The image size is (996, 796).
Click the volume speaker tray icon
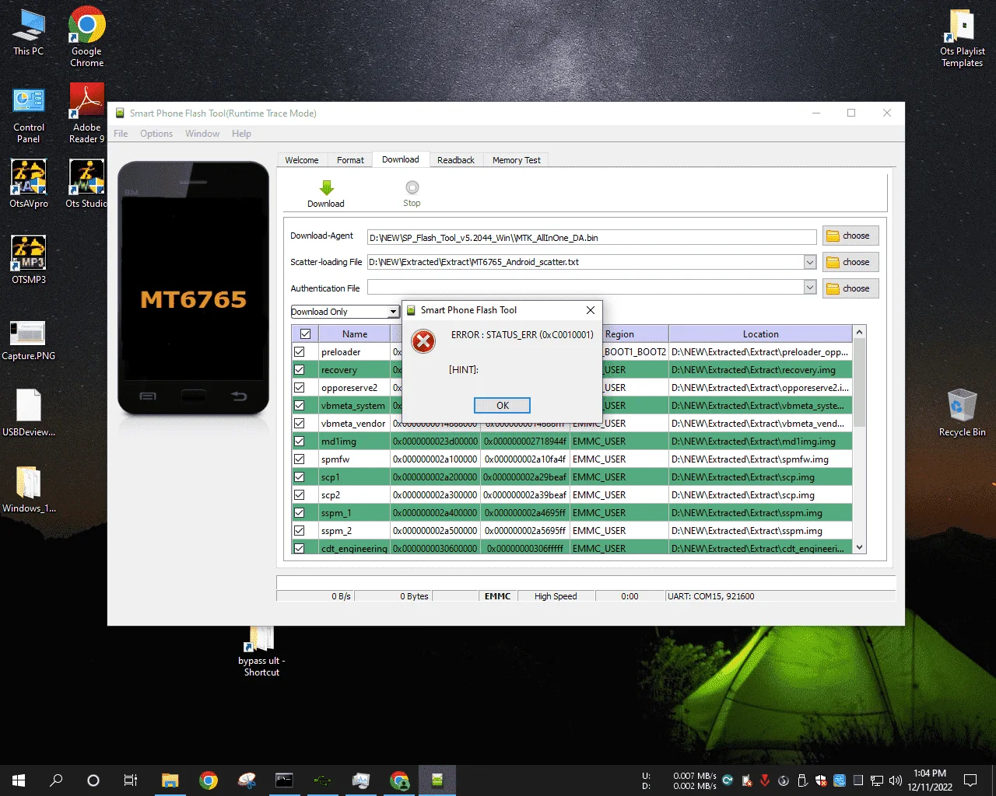point(896,780)
